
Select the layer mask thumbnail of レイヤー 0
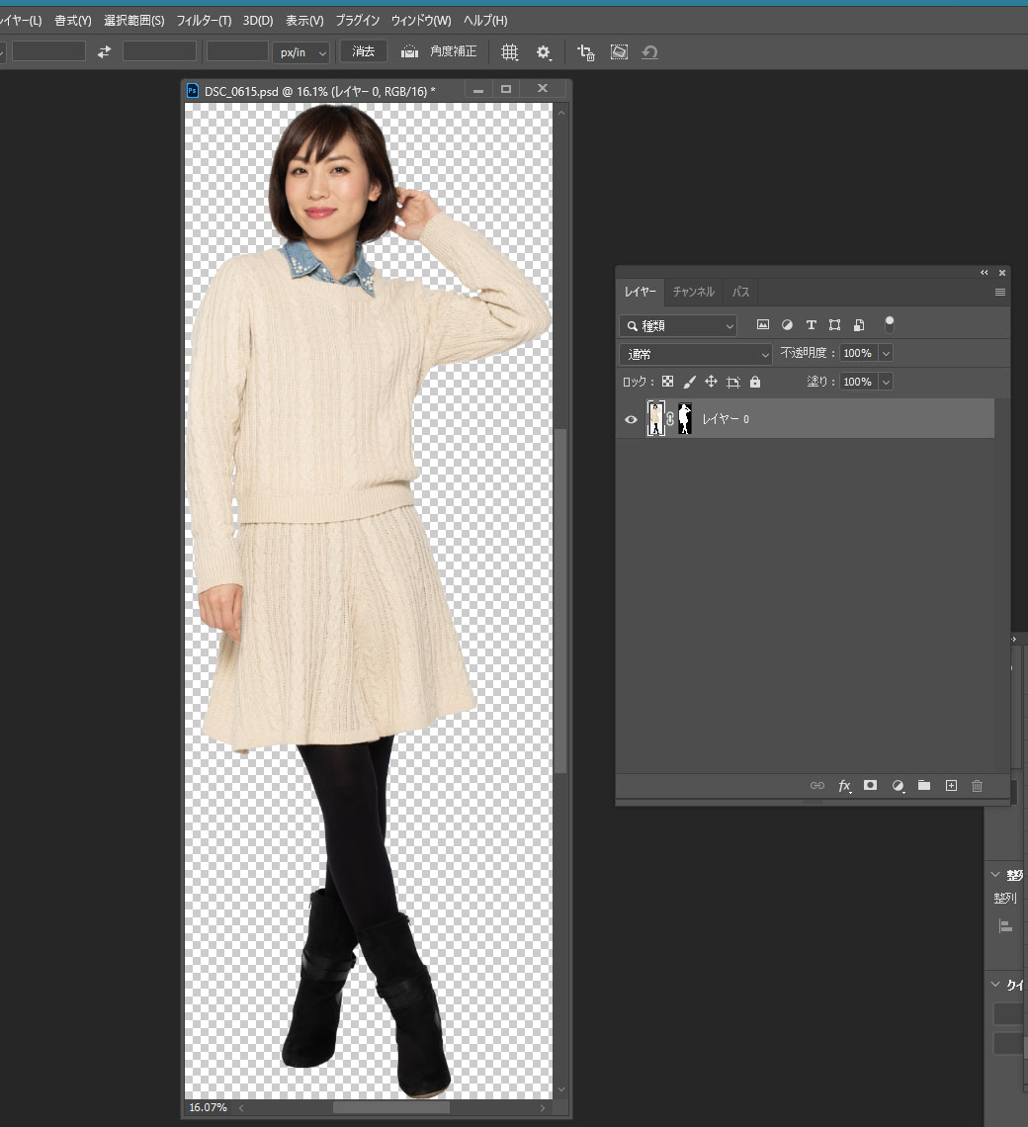[x=684, y=419]
